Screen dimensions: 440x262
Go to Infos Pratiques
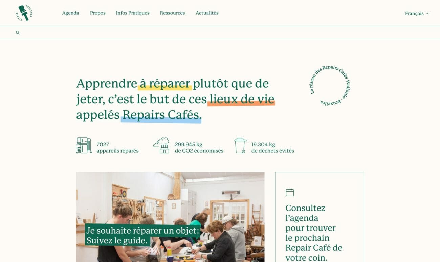(133, 13)
